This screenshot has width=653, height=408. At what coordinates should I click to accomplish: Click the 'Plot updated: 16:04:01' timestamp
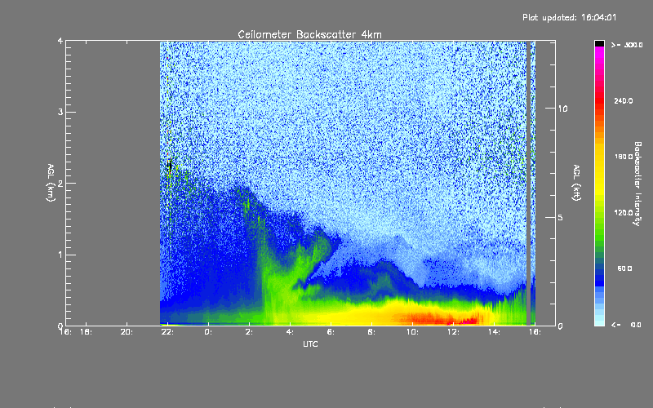point(569,17)
